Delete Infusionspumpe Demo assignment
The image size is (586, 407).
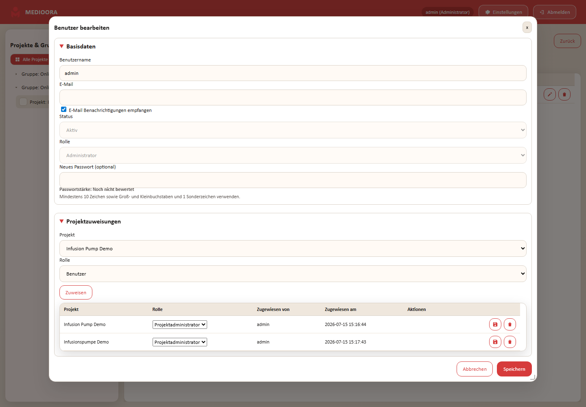510,342
